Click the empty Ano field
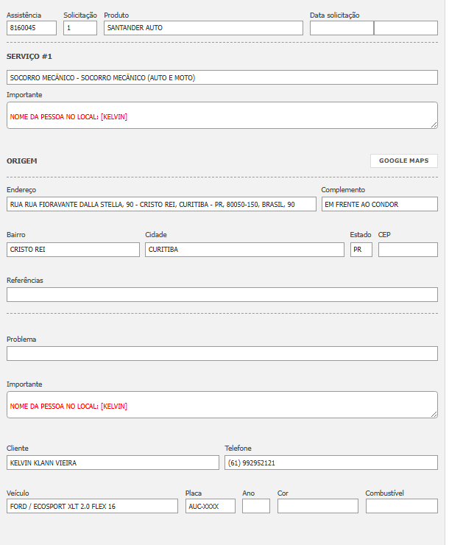This screenshot has height=545, width=449. (x=256, y=506)
